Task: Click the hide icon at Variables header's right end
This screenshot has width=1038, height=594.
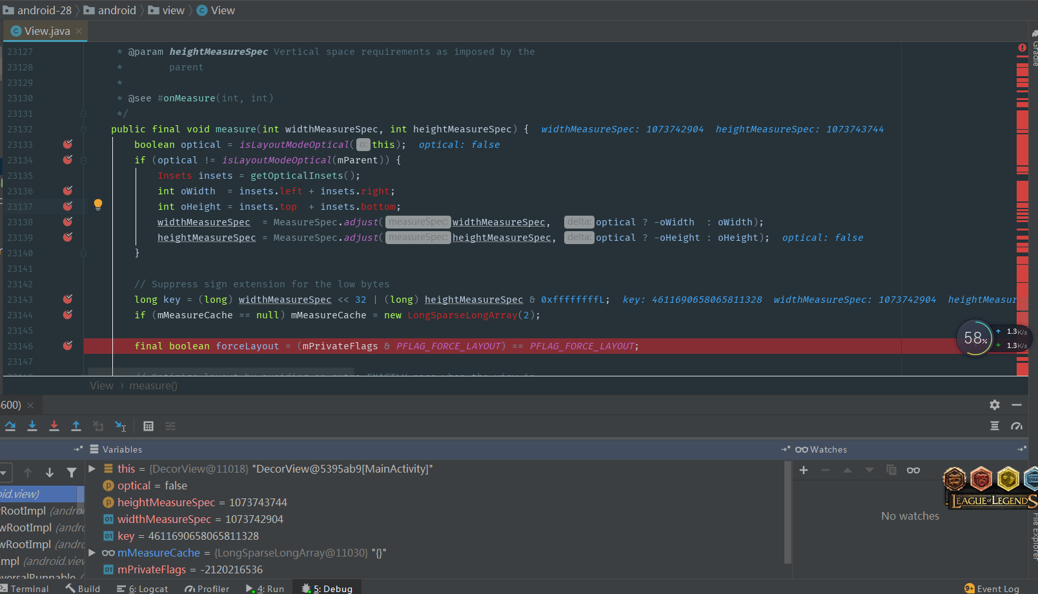Action: coord(785,449)
